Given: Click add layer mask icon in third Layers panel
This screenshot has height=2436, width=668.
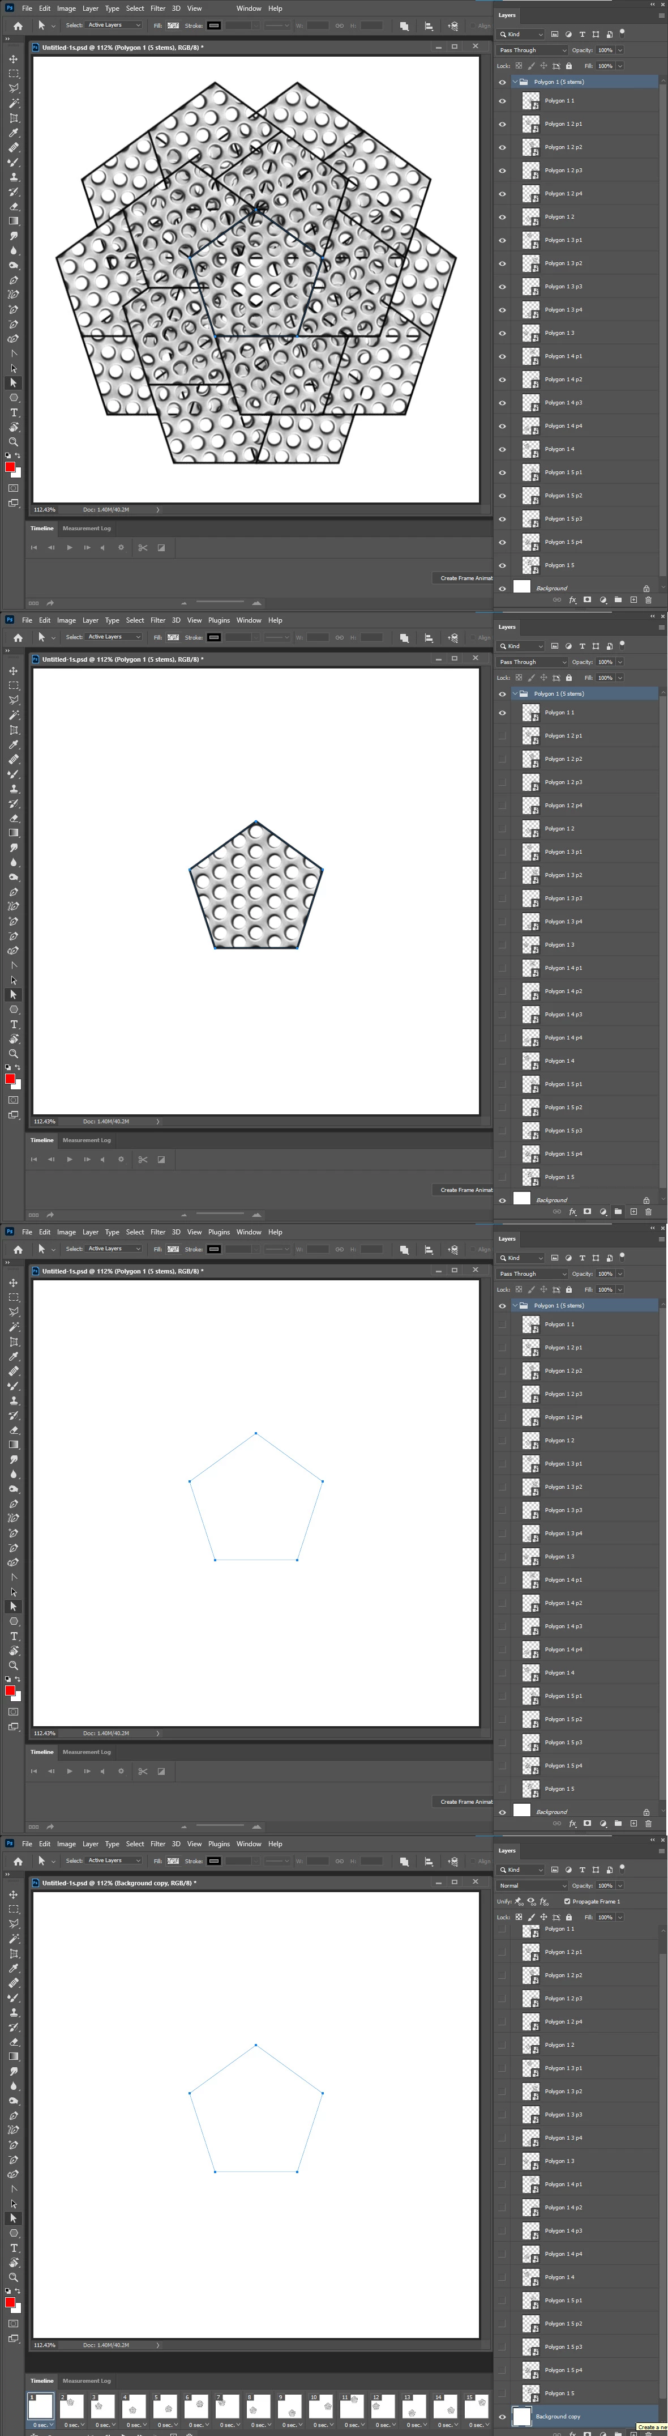Looking at the screenshot, I should 586,1823.
